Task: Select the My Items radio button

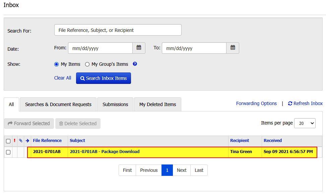Action: click(x=56, y=64)
